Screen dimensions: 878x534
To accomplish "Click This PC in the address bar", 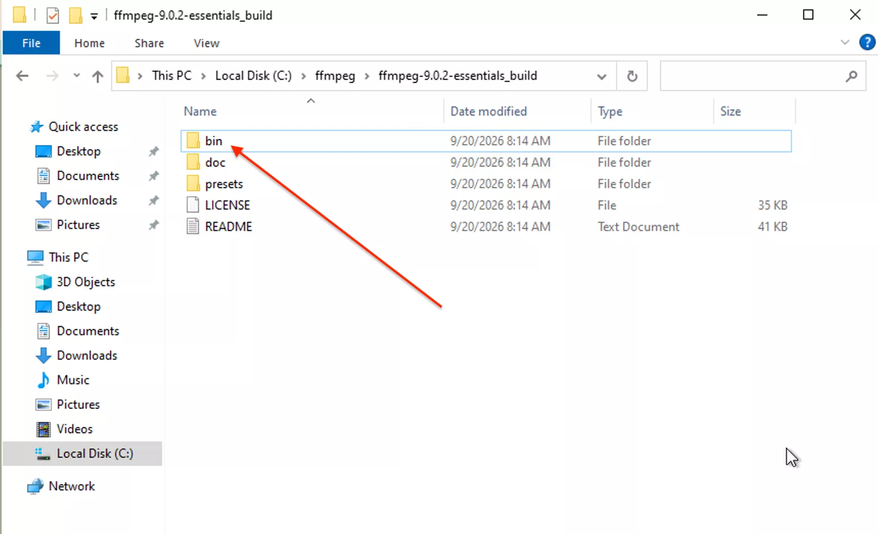I will 171,76.
